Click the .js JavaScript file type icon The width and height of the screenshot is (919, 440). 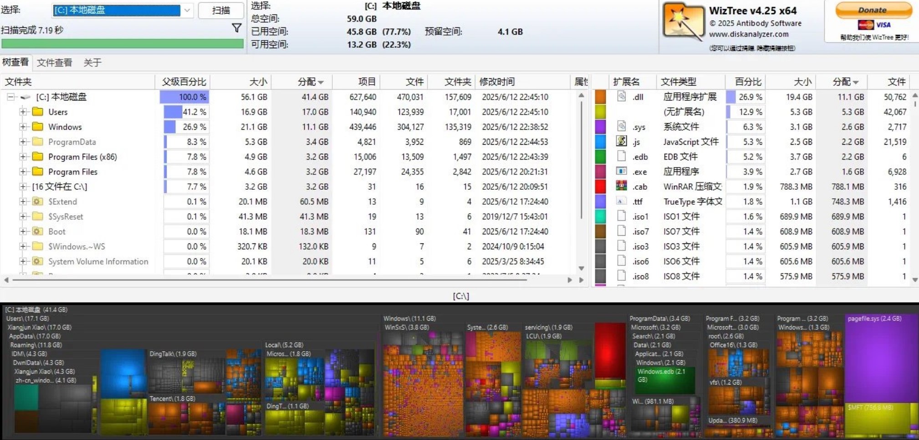pyautogui.click(x=621, y=142)
